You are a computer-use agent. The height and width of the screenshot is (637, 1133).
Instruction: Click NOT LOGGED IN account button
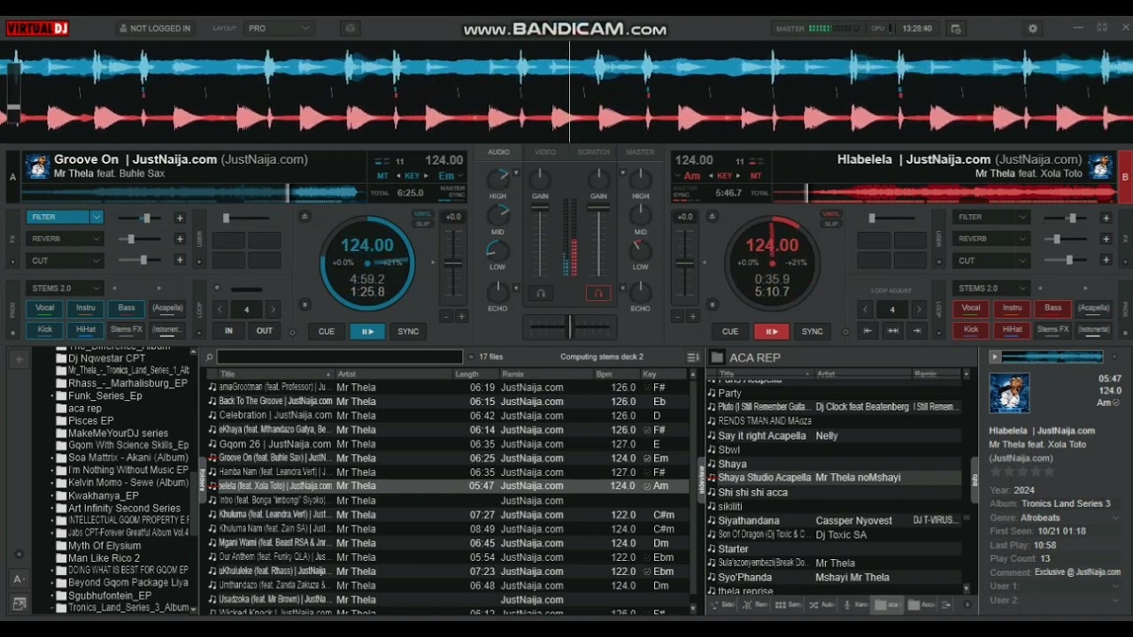point(154,28)
